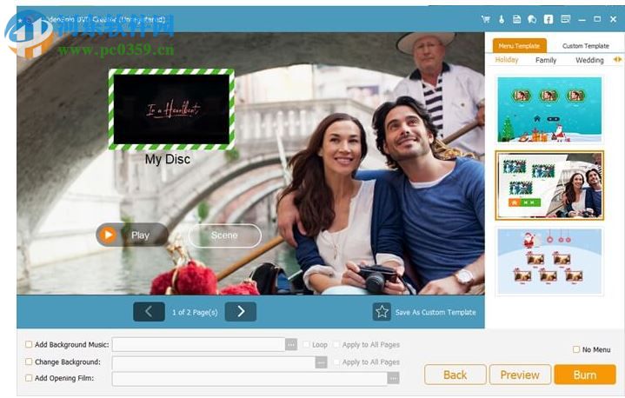Screen dimensions: 625x398
Task: Toggle background Apply to All Pages checkbox
Action: click(336, 362)
